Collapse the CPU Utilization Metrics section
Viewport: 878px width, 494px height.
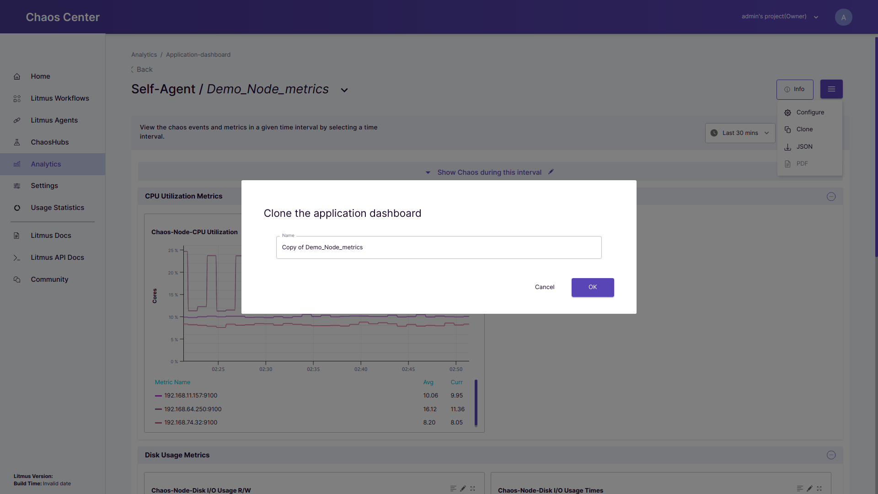(831, 197)
